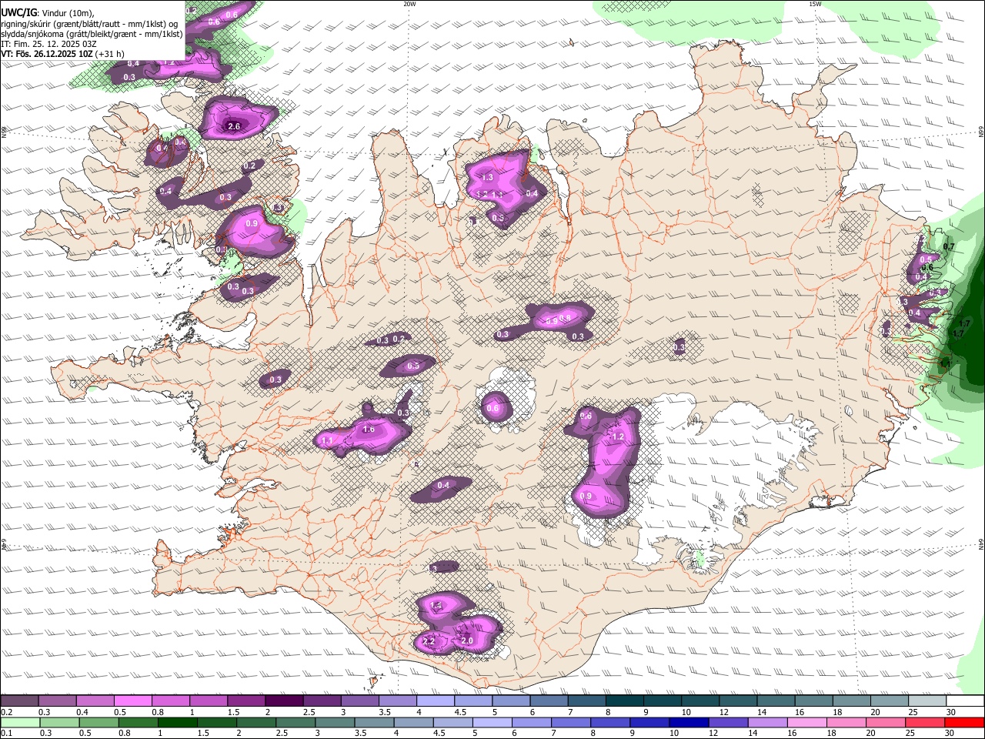Click the '2.2' precipitation value in the south

[x=429, y=641]
